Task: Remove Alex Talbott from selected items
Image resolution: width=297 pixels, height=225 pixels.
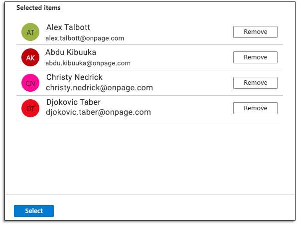Action: pos(255,32)
